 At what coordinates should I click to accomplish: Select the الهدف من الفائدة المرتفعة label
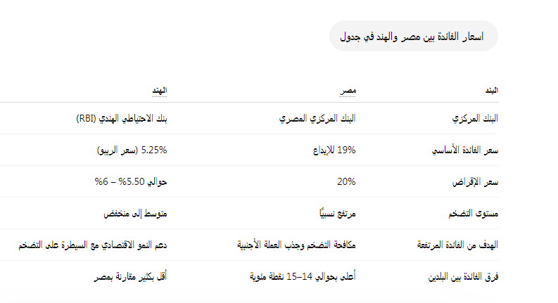(457, 245)
